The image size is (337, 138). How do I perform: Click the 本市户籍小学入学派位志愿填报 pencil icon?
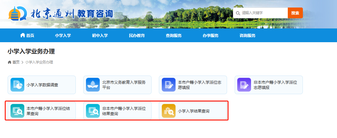[169, 85]
